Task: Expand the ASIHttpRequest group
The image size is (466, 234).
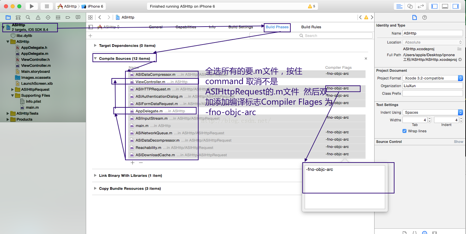Action: (13, 89)
